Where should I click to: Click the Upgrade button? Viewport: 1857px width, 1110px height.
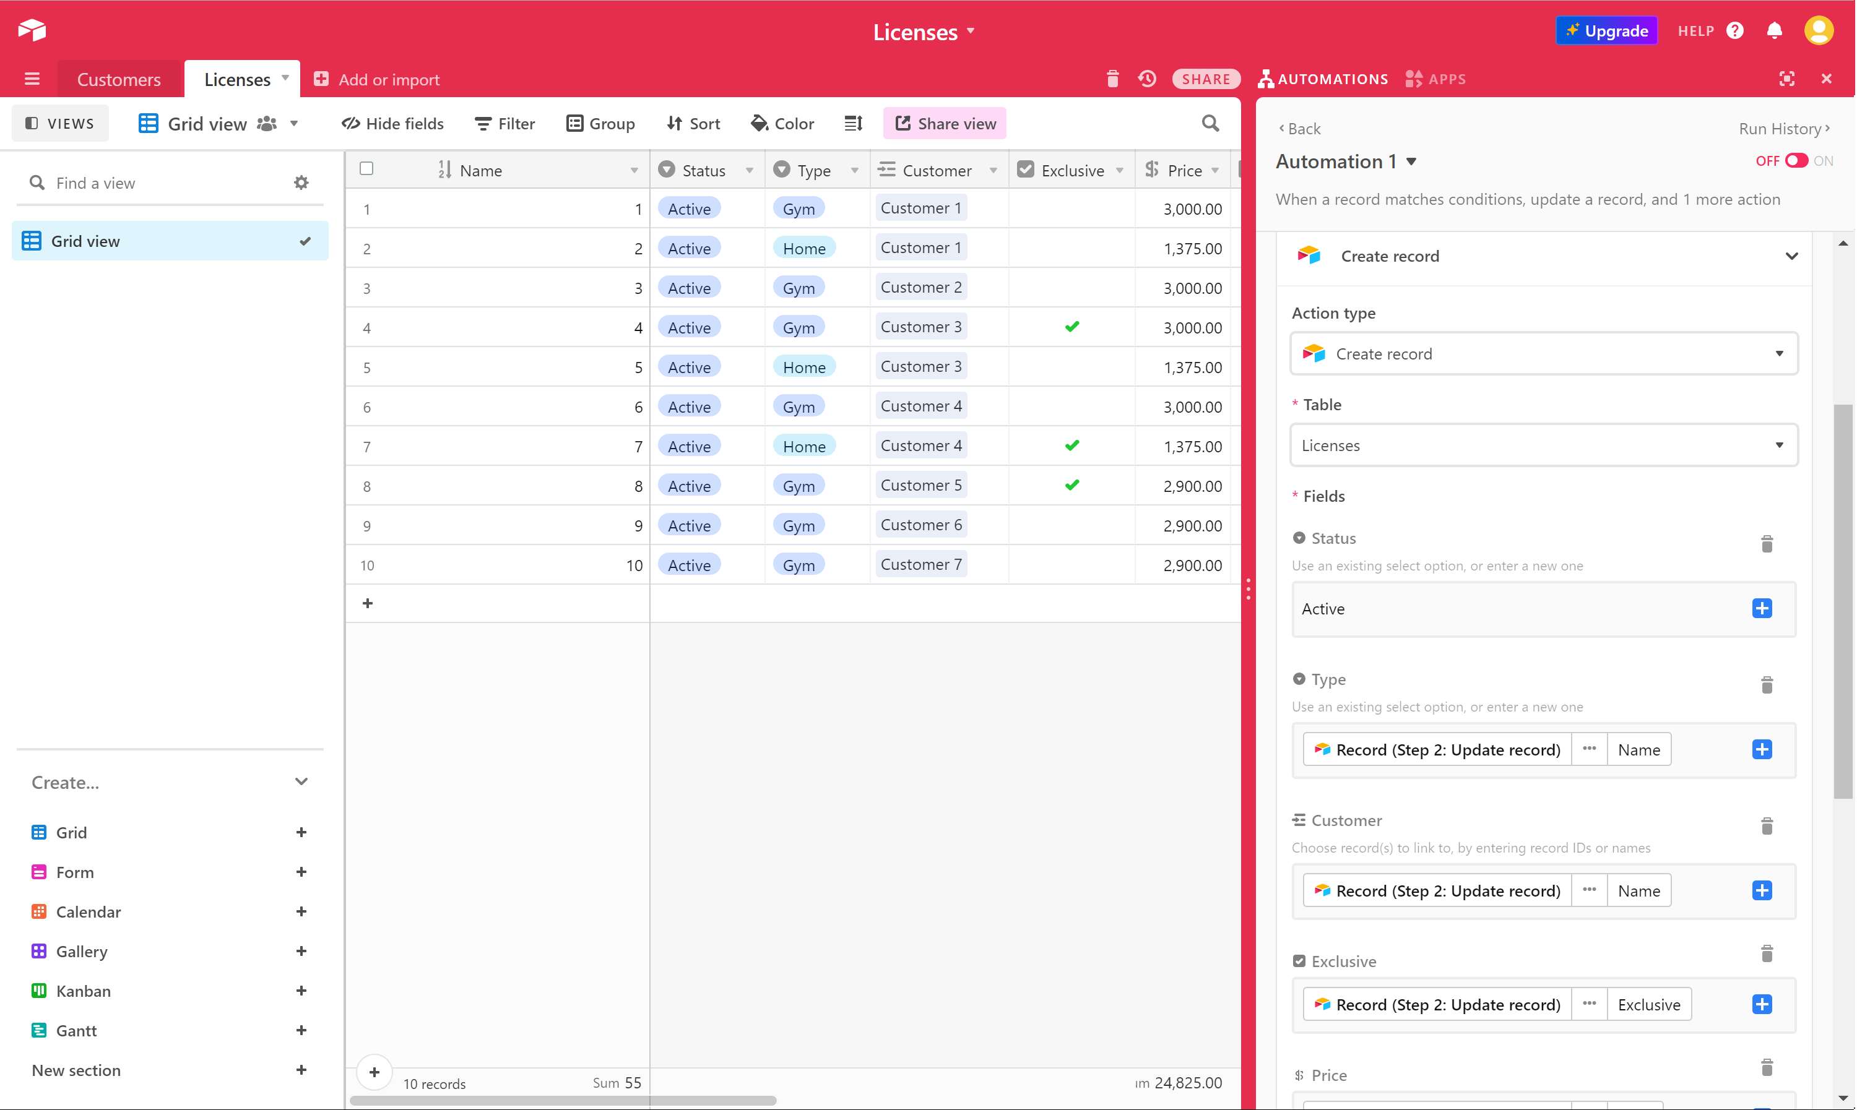pos(1606,31)
